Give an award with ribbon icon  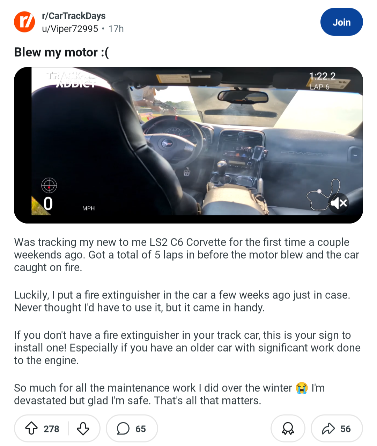[x=288, y=429]
